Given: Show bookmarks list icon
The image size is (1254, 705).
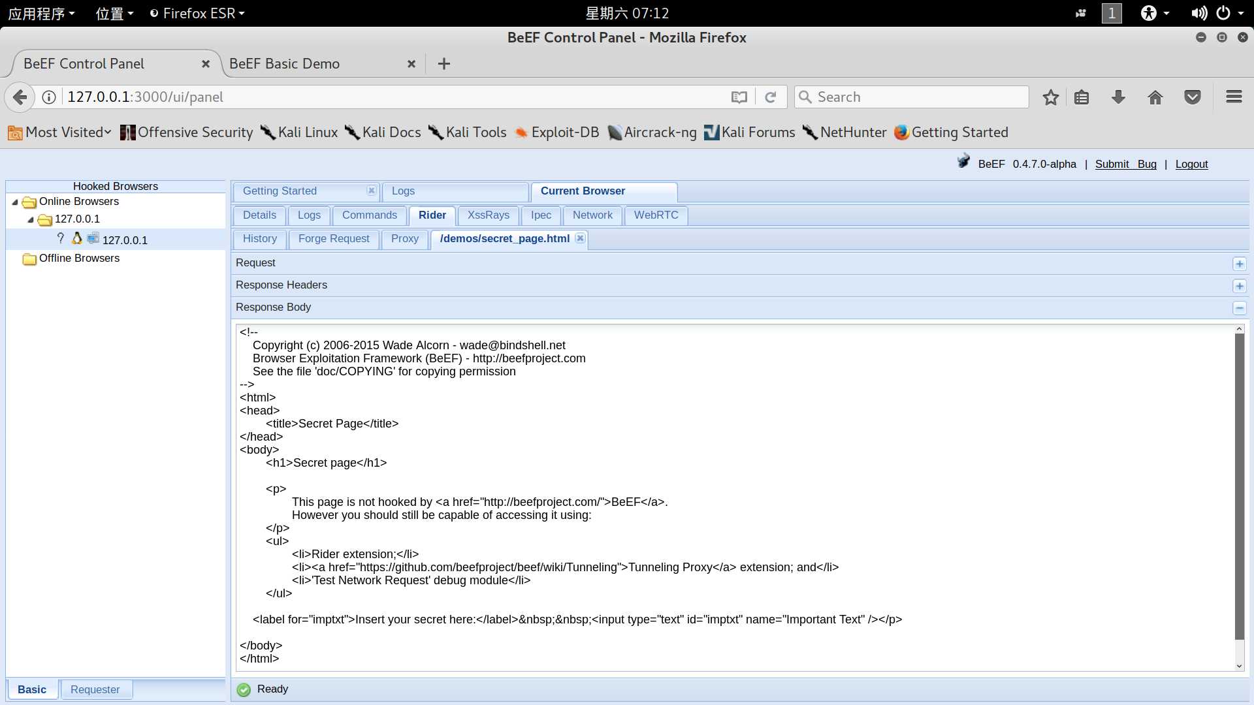Looking at the screenshot, I should click(1082, 97).
